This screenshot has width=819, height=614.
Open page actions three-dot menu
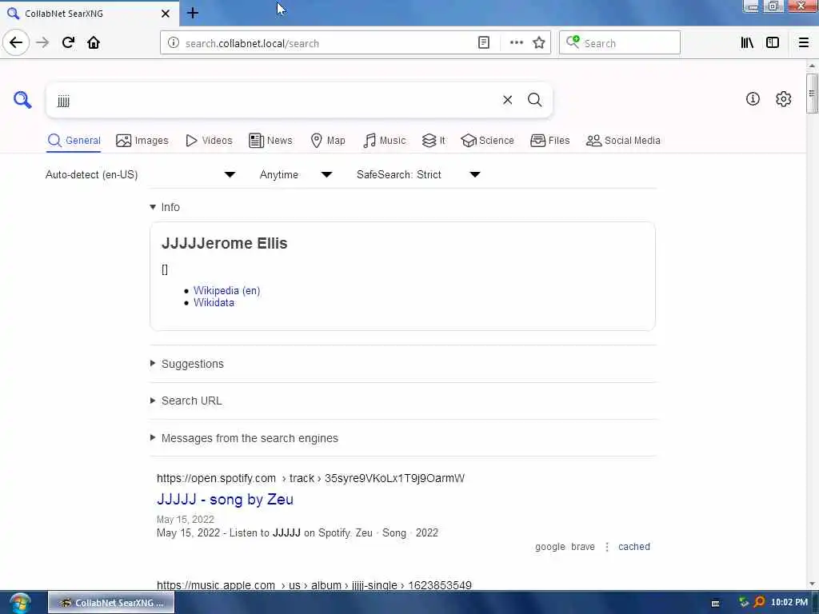[516, 43]
